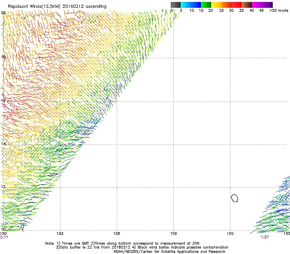
Task: Click the longitude 150 axis label
Action: (x=3, y=234)
